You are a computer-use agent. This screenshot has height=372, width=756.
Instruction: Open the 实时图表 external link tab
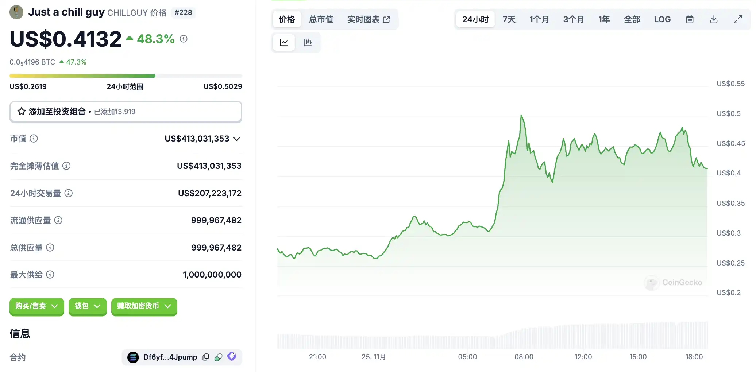click(369, 19)
